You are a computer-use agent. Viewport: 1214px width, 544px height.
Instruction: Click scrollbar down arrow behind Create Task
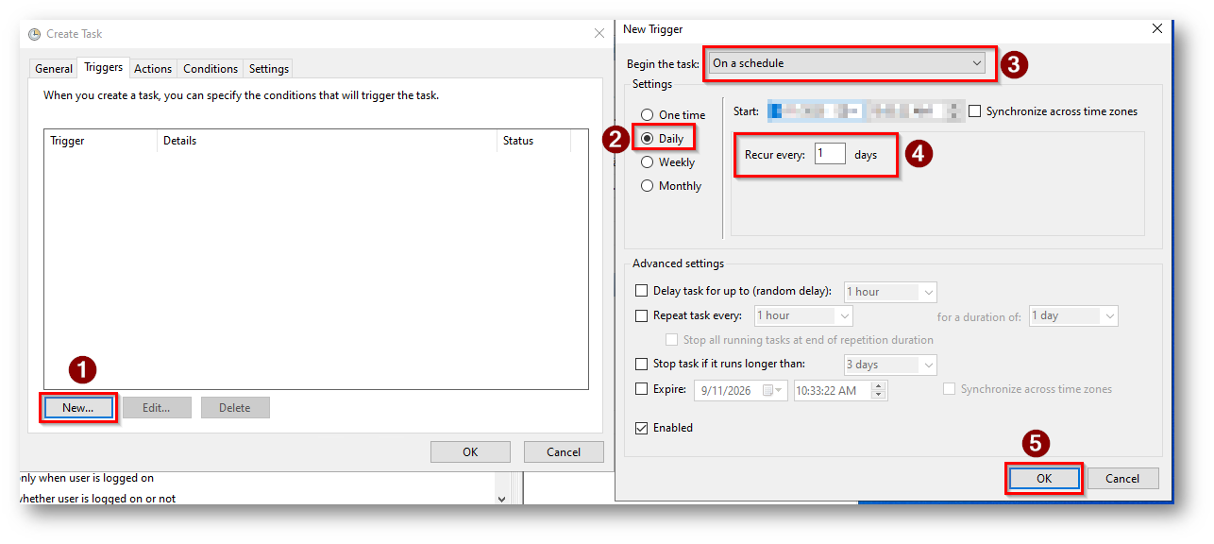[501, 498]
